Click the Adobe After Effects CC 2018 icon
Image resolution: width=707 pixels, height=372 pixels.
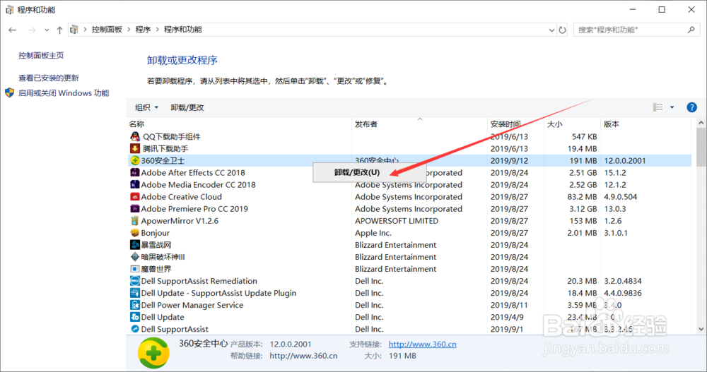pos(135,172)
